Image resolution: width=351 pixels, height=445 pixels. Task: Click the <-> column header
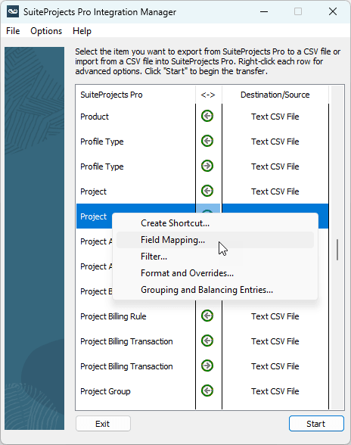(x=208, y=95)
